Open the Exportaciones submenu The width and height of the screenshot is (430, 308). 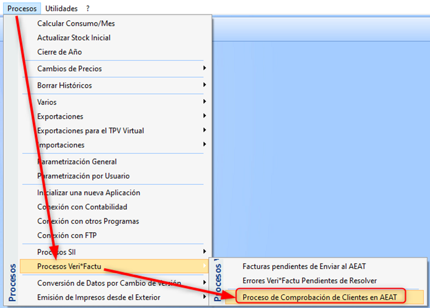pos(60,116)
